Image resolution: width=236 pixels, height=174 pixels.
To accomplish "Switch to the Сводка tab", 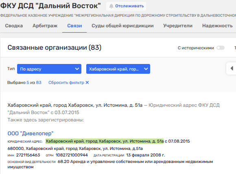I will click(14, 26).
